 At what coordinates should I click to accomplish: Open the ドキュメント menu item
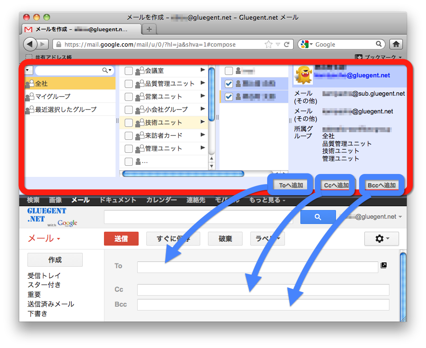(118, 200)
